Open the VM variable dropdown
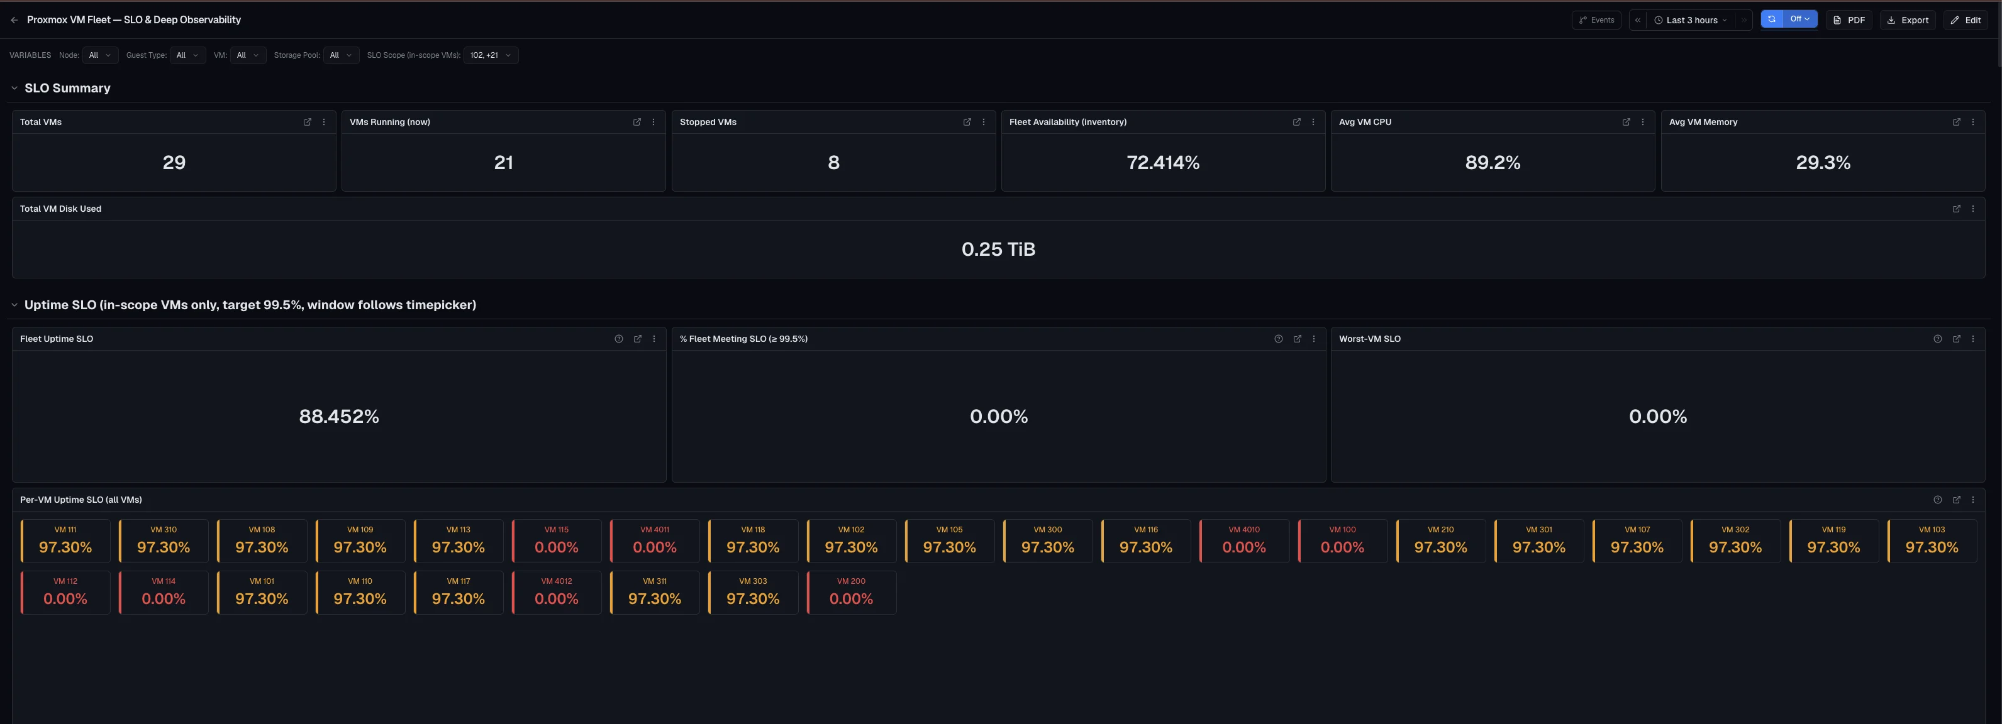Screen dimensions: 2002x724 (x=248, y=55)
